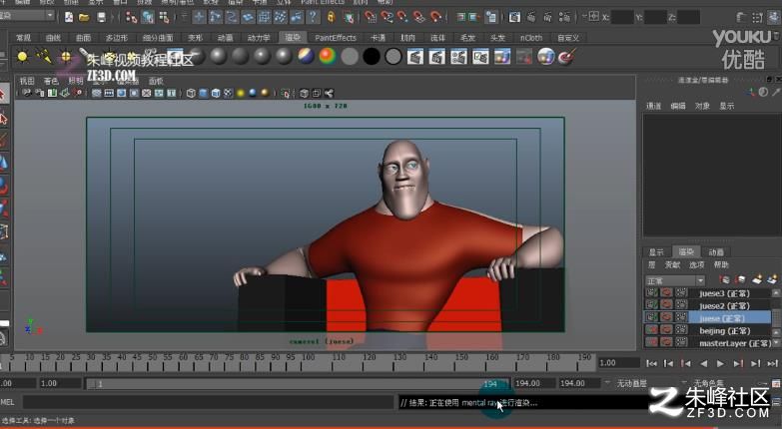Screen dimensions: 782x429
Task: Enable wireframe cube display in viewport toolbar
Action: (191, 93)
